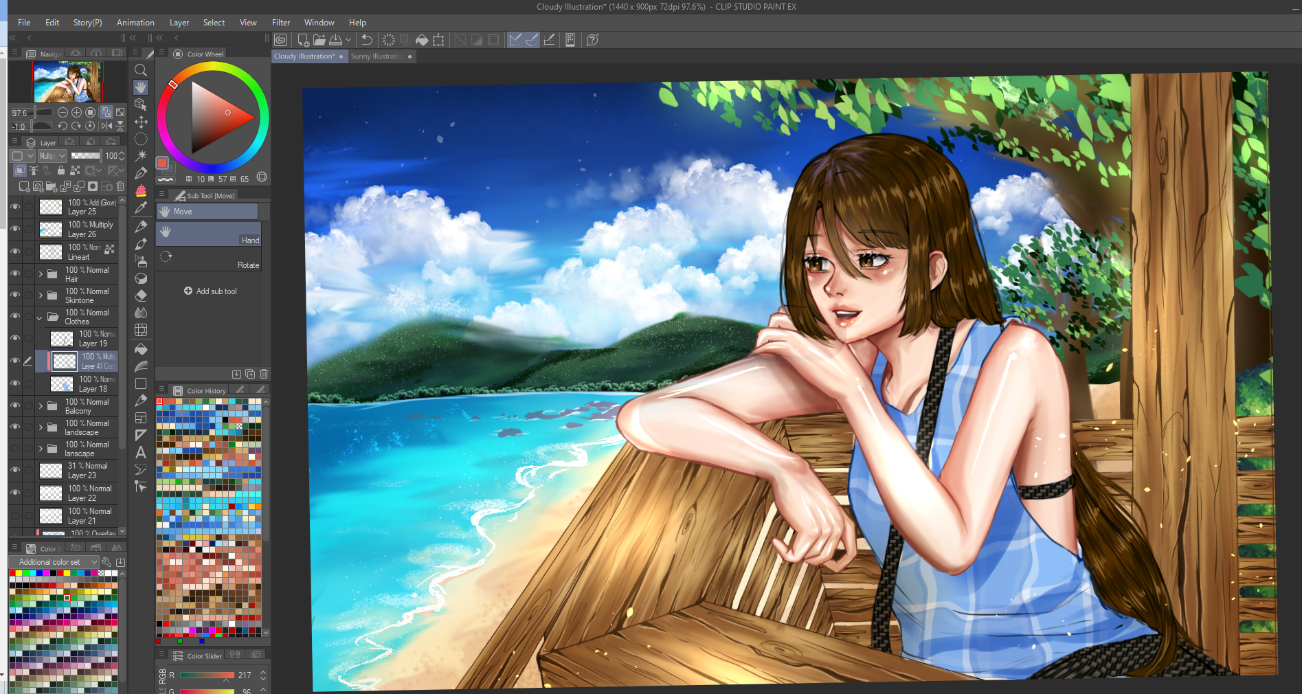The height and width of the screenshot is (694, 1302).
Task: Click Add sub tool button
Action: click(x=210, y=291)
